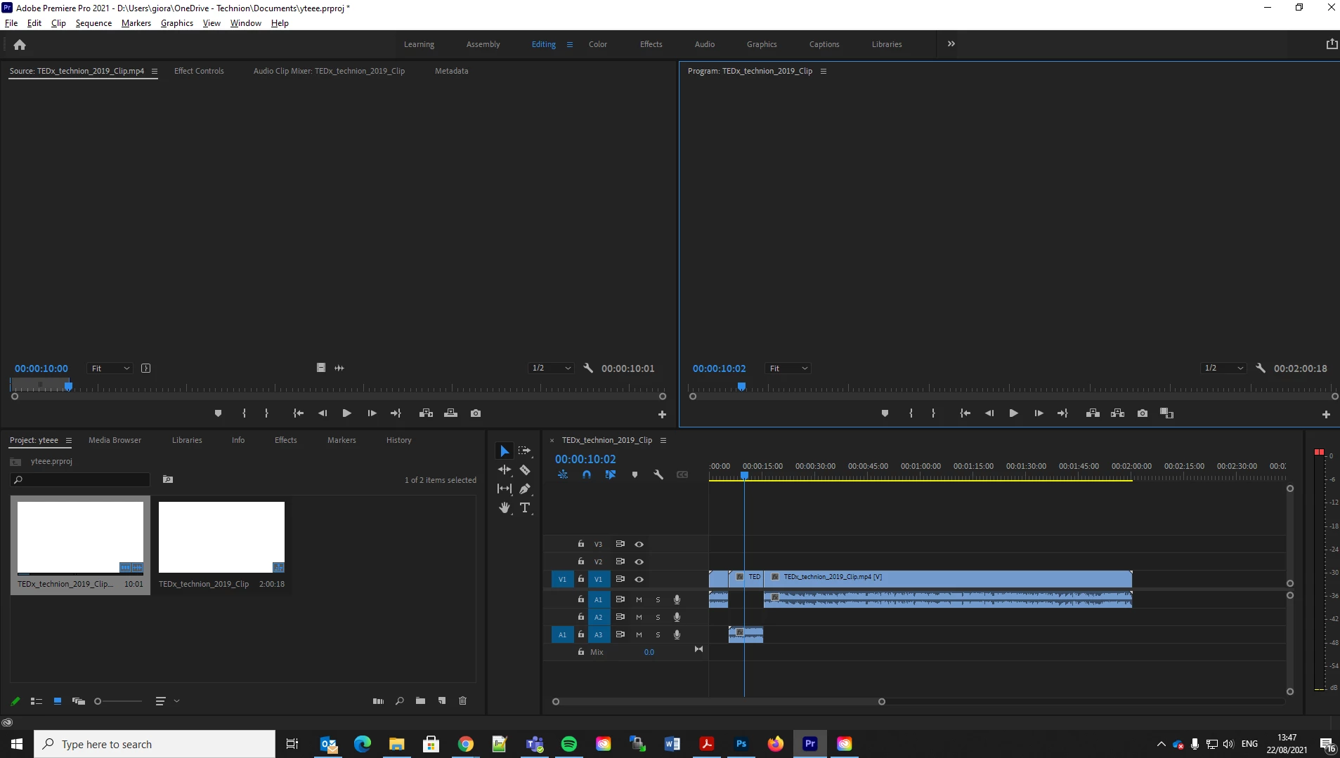The width and height of the screenshot is (1340, 758).
Task: Select the Razor tool
Action: click(525, 470)
